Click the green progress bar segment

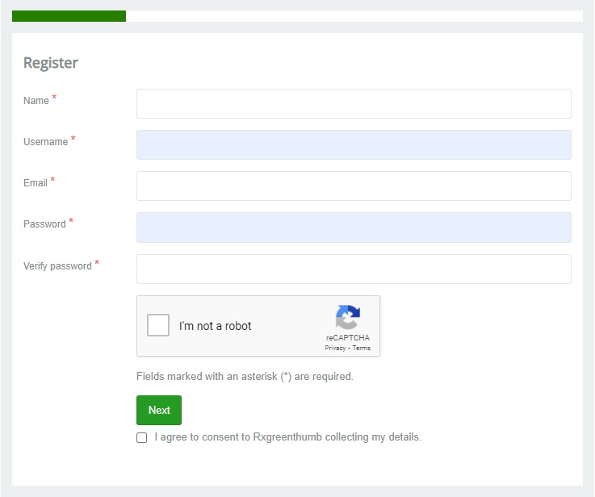click(69, 16)
